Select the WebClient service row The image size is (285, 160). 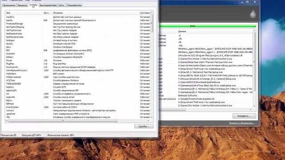pos(78,74)
